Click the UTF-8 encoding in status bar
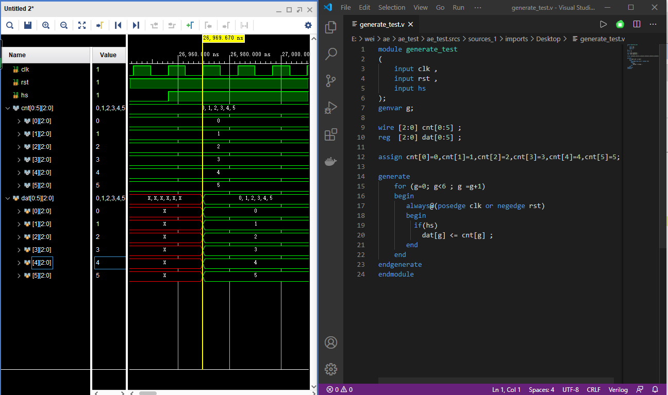 click(x=571, y=390)
